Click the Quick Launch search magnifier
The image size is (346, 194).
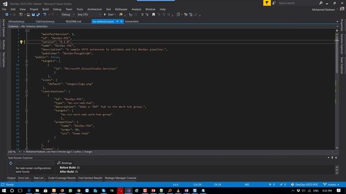321,3
